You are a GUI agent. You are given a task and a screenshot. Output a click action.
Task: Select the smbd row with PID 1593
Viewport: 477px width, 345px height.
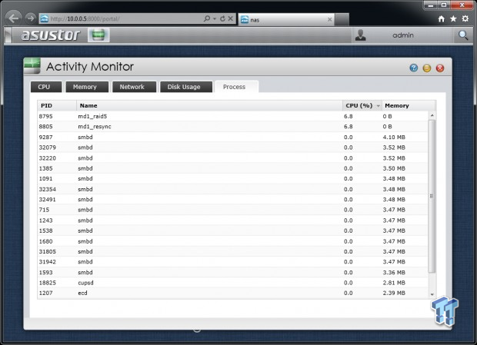point(232,273)
